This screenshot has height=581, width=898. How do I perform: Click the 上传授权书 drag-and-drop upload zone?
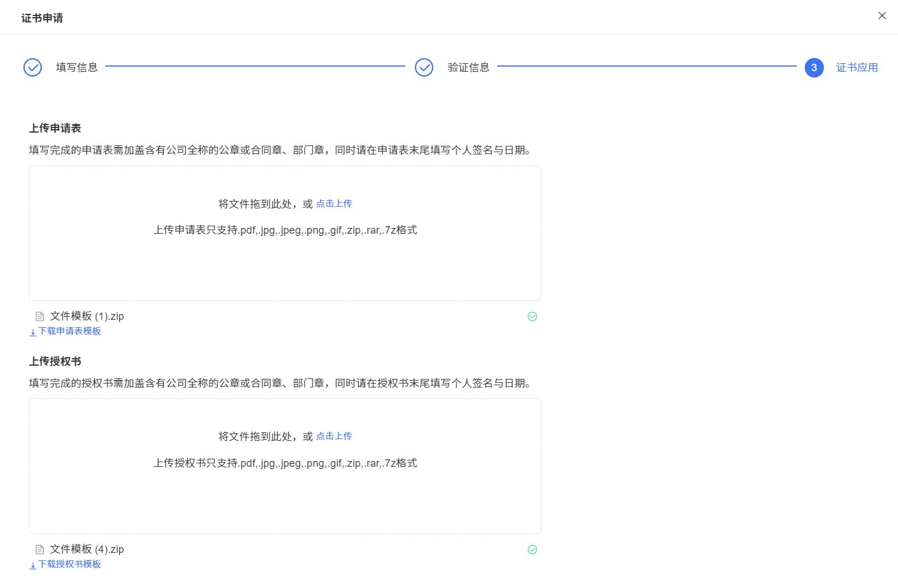[285, 499]
